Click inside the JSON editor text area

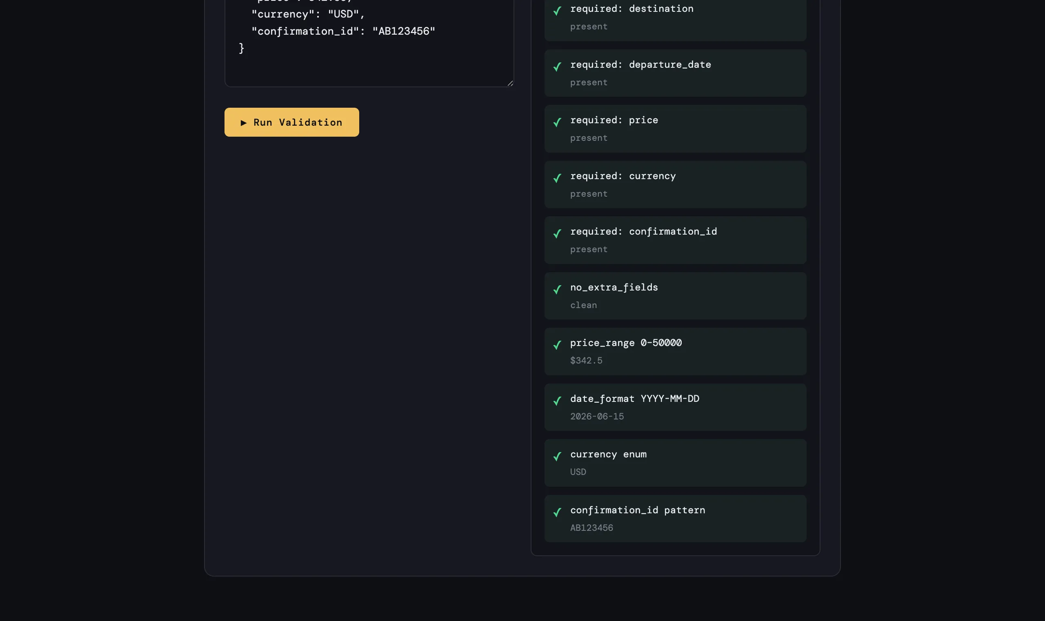pos(369,42)
